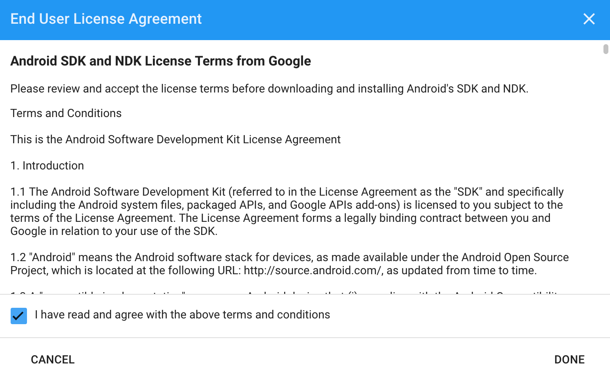Click the source.android.com URL text
Screen dimensions: 610x379
tap(313, 271)
